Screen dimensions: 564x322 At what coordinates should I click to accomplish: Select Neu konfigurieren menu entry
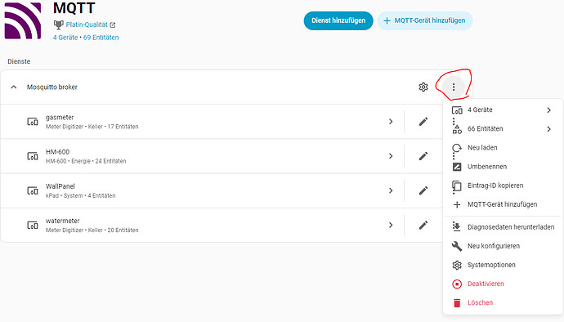[x=494, y=246]
